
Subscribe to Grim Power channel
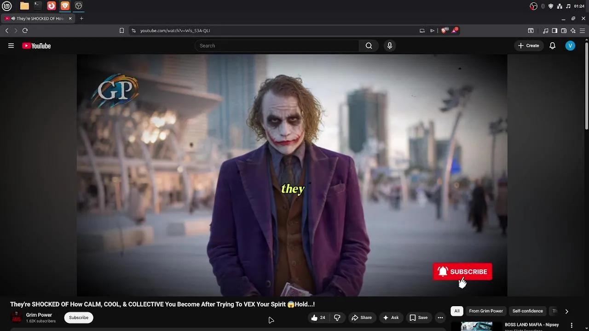(79, 318)
